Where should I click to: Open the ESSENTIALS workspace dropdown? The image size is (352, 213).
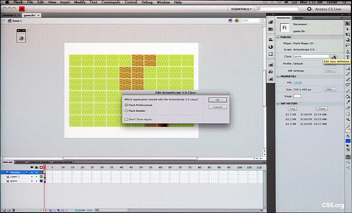(241, 9)
